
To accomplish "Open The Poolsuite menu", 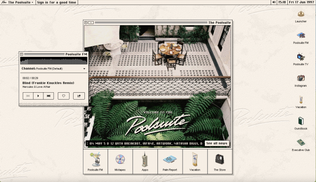I will [x=18, y=2].
